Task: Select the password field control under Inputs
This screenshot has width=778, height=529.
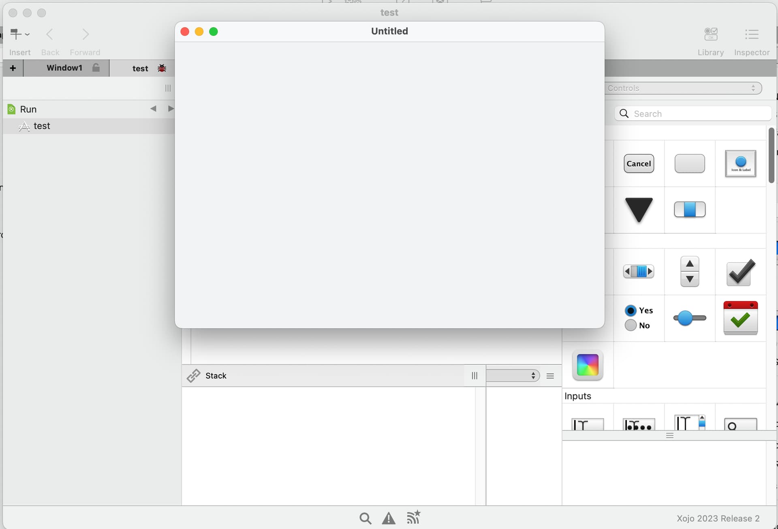Action: (639, 424)
